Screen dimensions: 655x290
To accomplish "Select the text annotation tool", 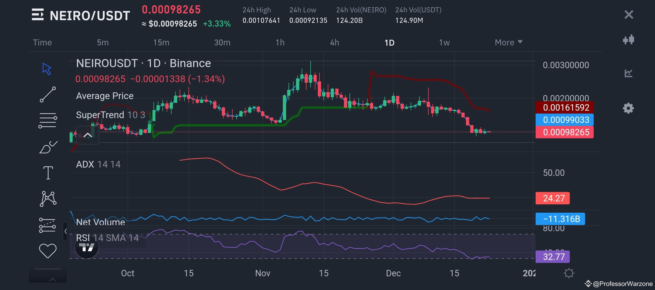I will (48, 172).
